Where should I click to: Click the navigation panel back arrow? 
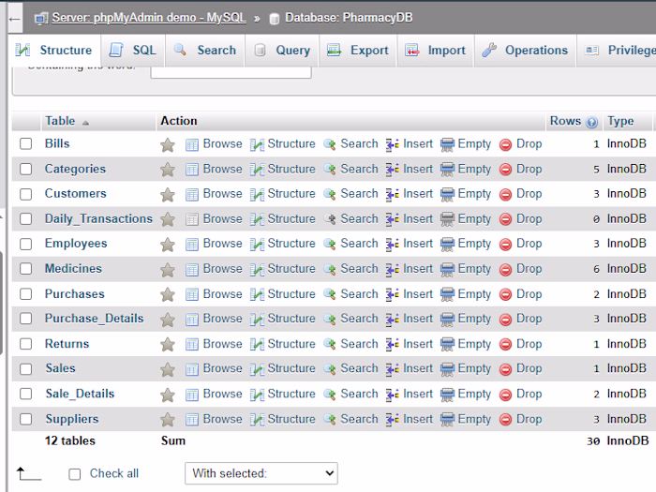pyautogui.click(x=15, y=19)
